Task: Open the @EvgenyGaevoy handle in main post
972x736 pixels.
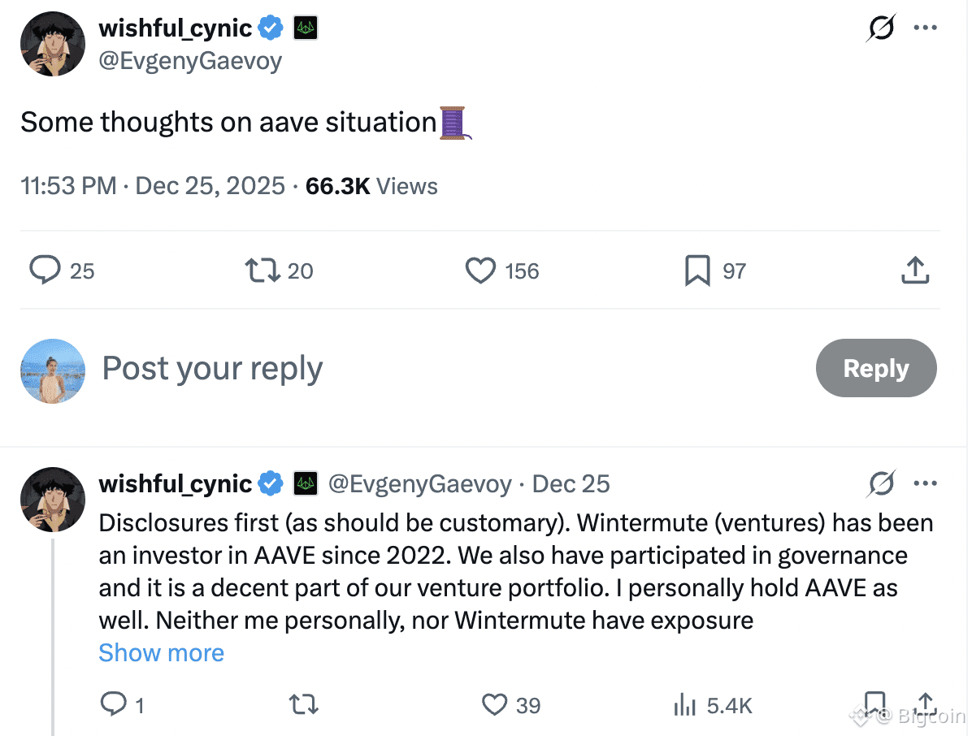Action: click(190, 60)
